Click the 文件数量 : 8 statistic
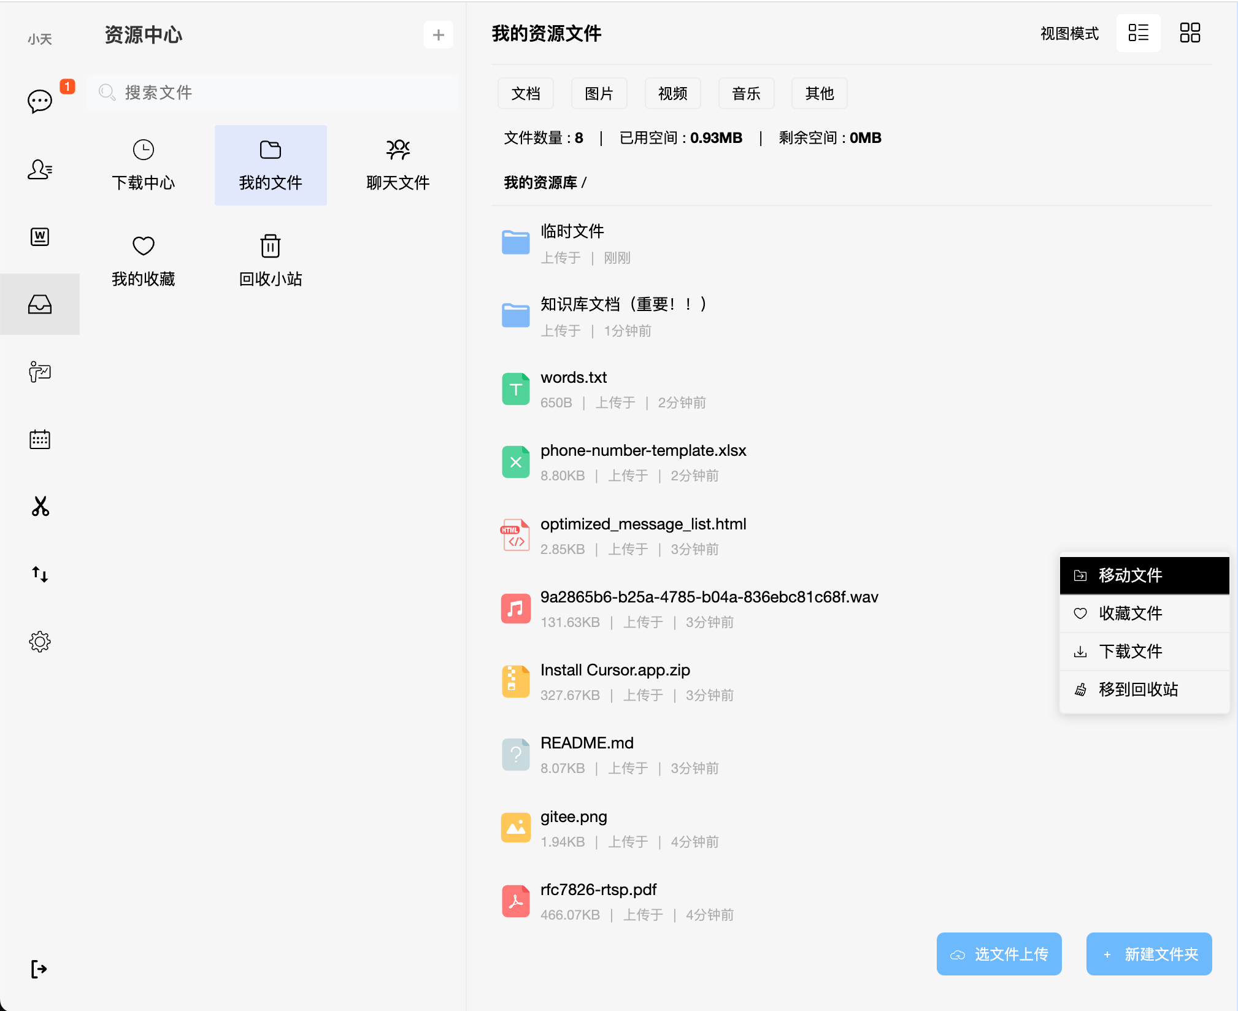1238x1011 pixels. click(544, 138)
